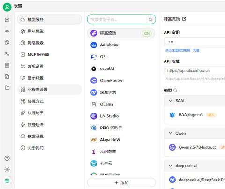Open 快捷方式 settings section

(x=49, y=101)
